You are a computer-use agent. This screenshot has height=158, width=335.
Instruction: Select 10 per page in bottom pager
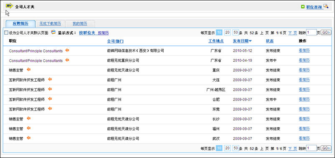click(219, 148)
